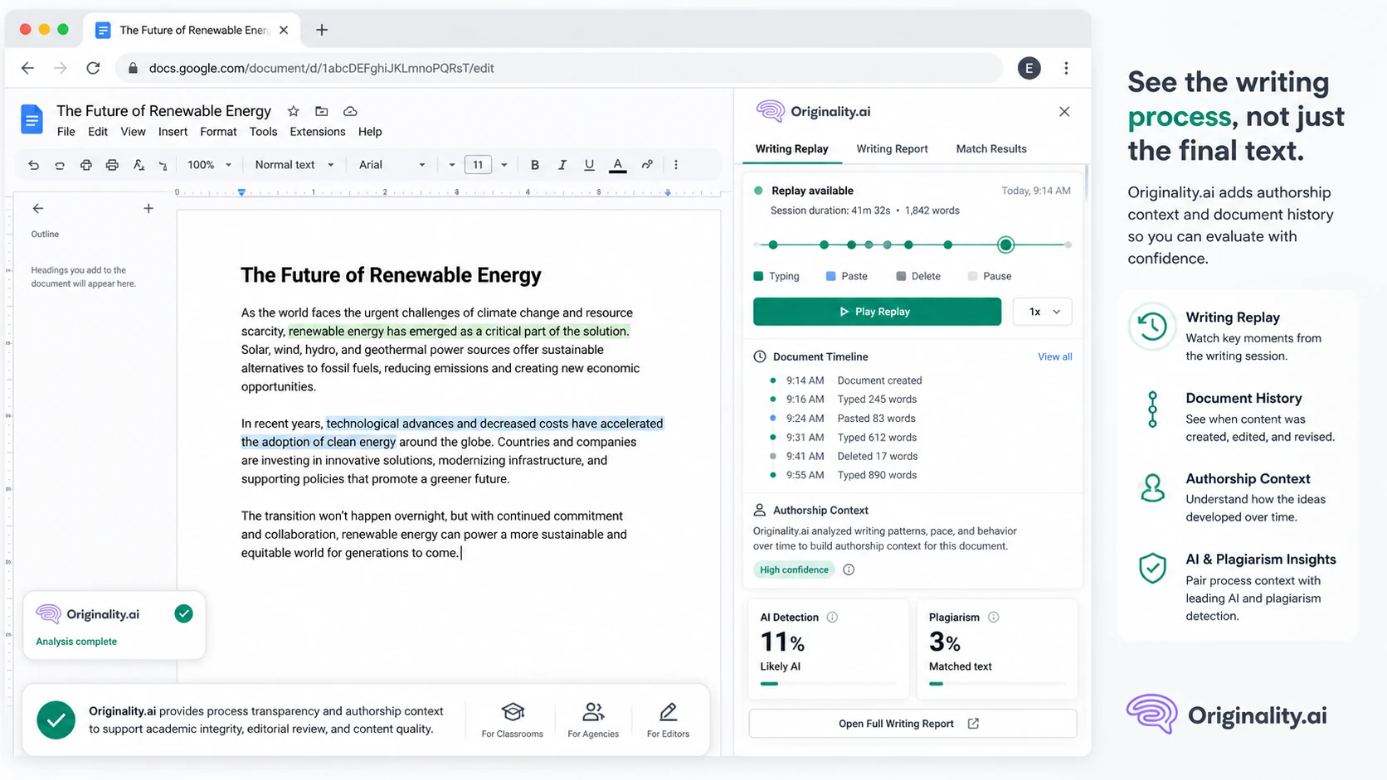Viewport: 1387px width, 780px height.
Task: Open the Insert menu
Action: [x=173, y=132]
